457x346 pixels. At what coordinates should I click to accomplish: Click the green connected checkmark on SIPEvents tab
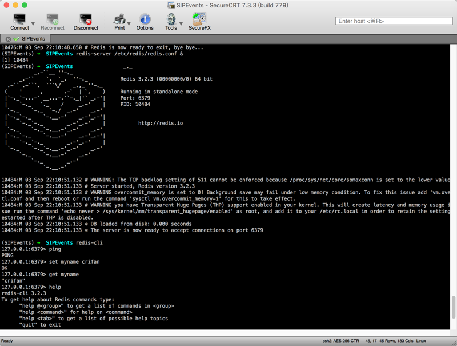pyautogui.click(x=17, y=39)
